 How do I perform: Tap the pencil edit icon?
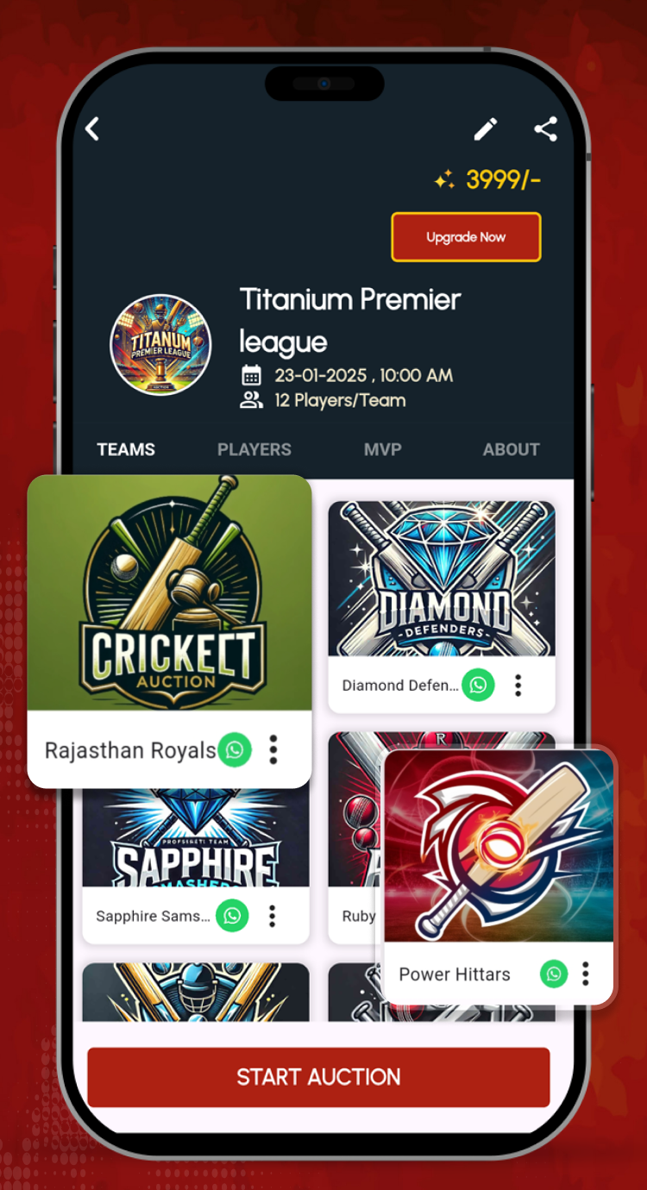point(486,129)
